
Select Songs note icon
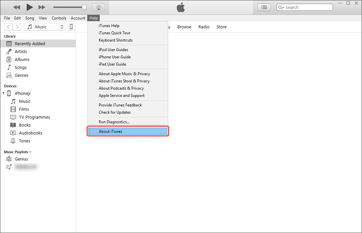click(9, 67)
